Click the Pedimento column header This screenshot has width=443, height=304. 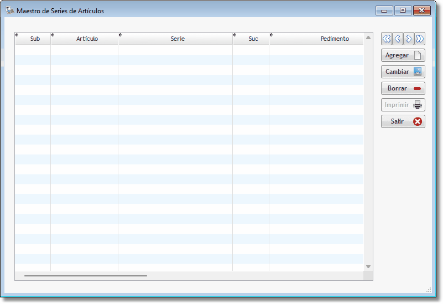335,39
